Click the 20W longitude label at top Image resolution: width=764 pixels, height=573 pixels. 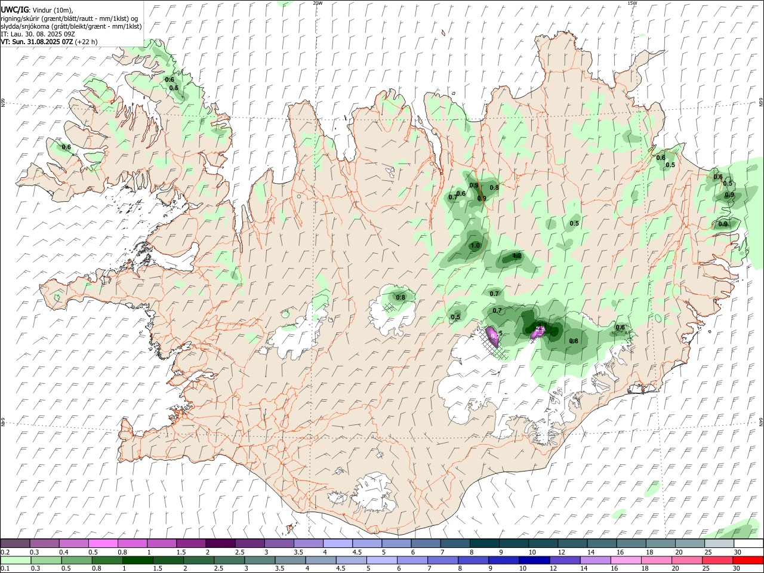317,3
